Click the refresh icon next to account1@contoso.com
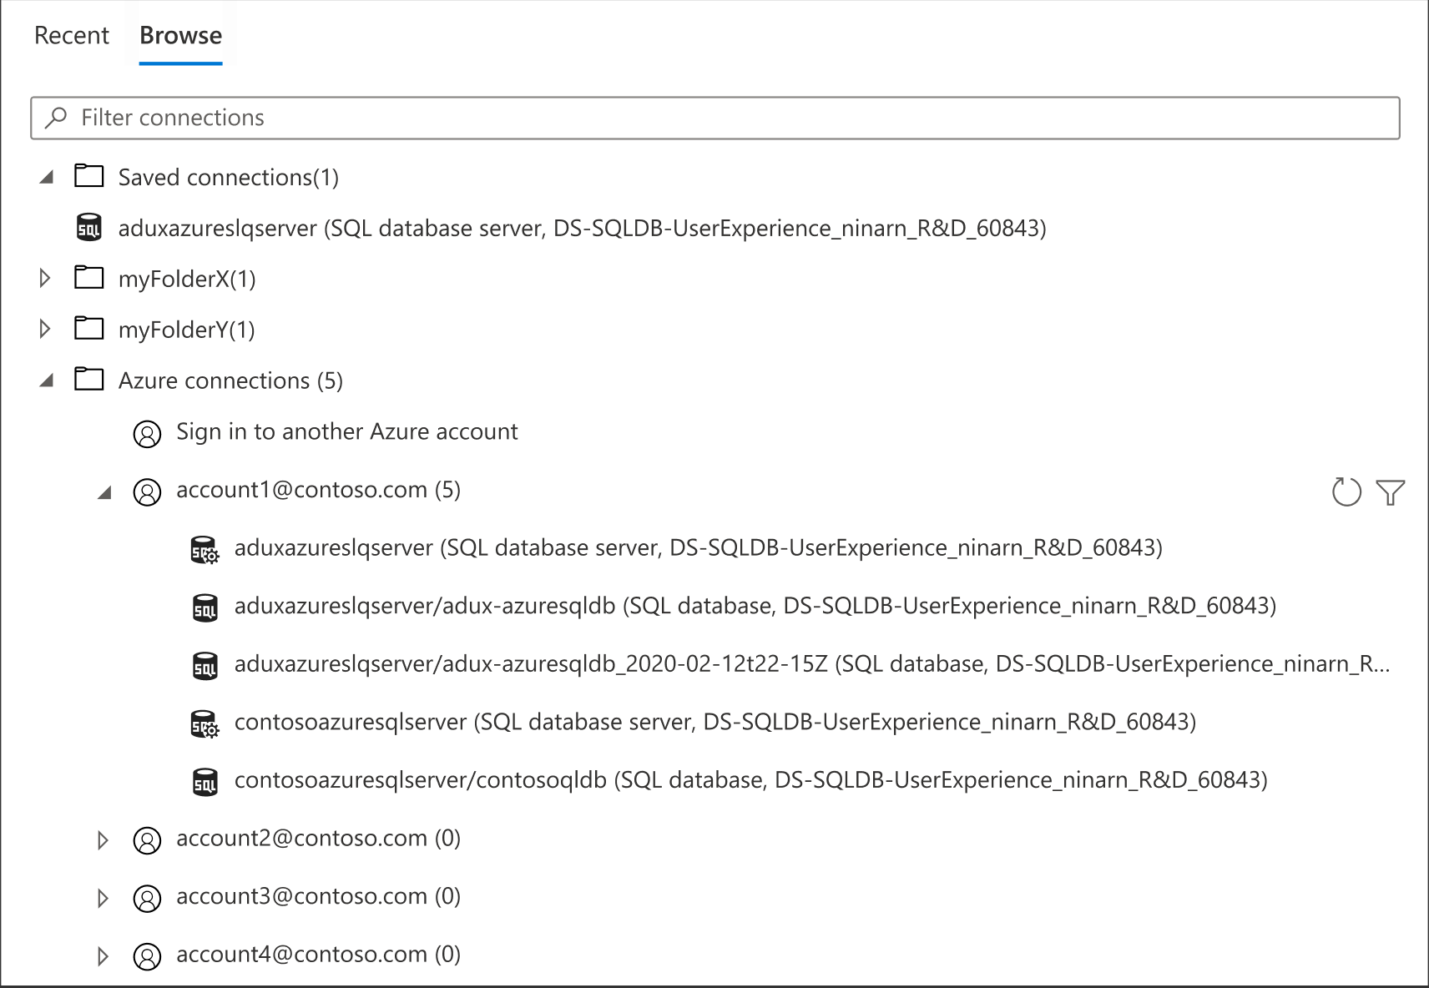The image size is (1429, 988). click(1346, 492)
